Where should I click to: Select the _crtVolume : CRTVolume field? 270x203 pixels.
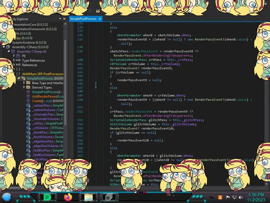point(48,128)
